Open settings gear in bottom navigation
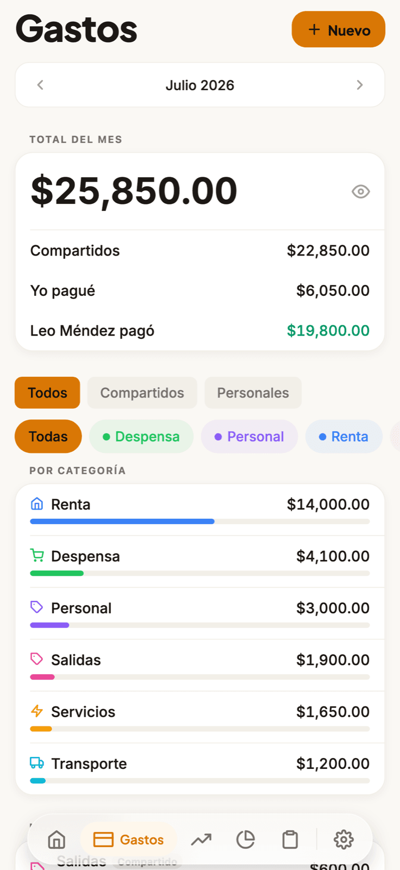 [343, 840]
